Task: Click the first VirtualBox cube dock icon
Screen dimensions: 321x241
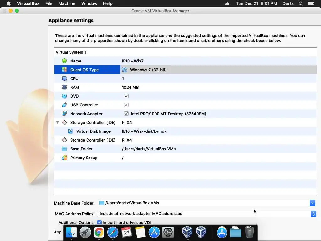Action: (187, 232)
